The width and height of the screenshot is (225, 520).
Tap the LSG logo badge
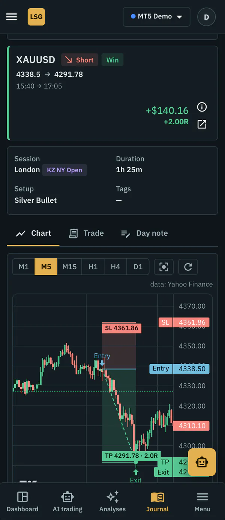point(36,17)
